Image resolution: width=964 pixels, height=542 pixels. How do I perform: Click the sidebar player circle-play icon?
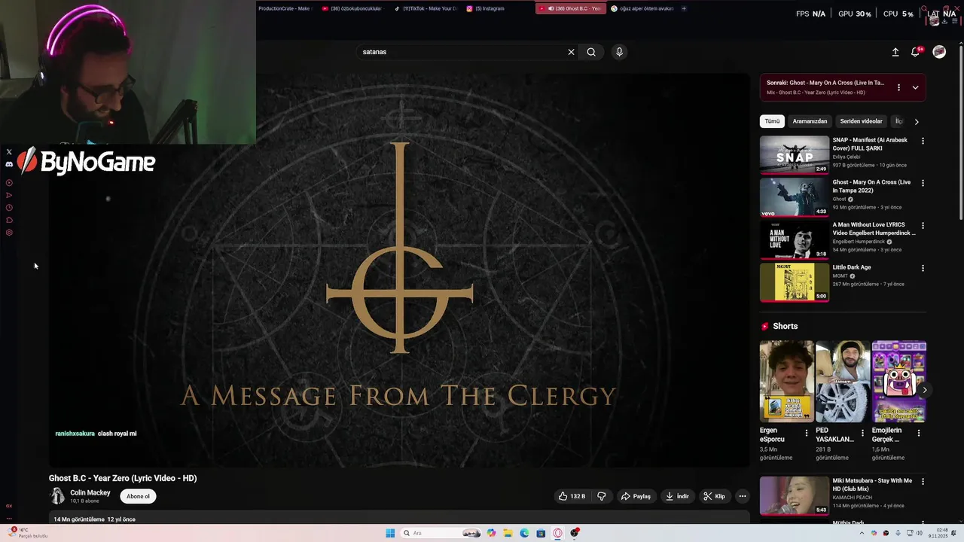pyautogui.click(x=9, y=183)
